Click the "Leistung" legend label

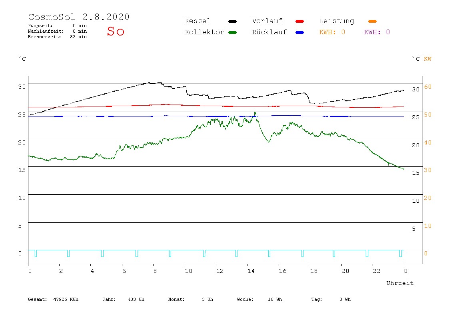click(337, 21)
